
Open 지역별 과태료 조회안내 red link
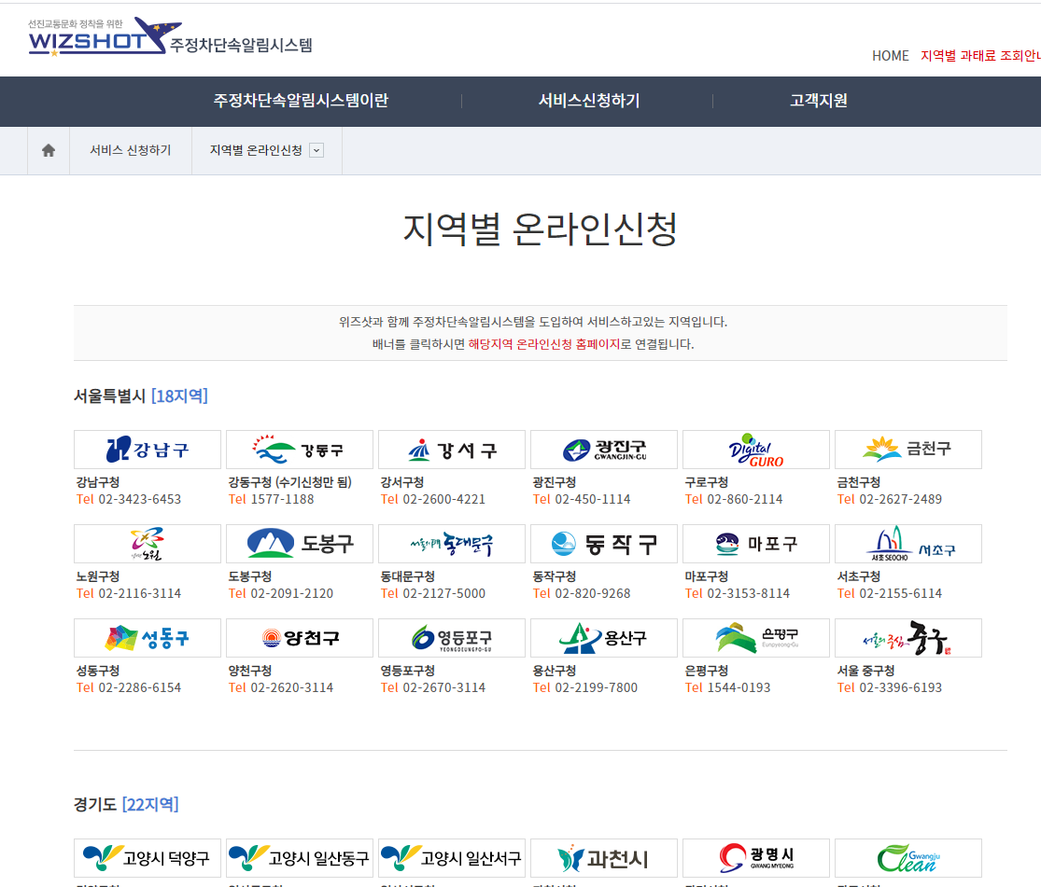pyautogui.click(x=980, y=56)
